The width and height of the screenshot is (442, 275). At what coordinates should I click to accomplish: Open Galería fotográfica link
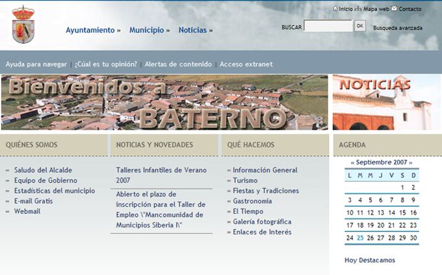click(x=262, y=222)
